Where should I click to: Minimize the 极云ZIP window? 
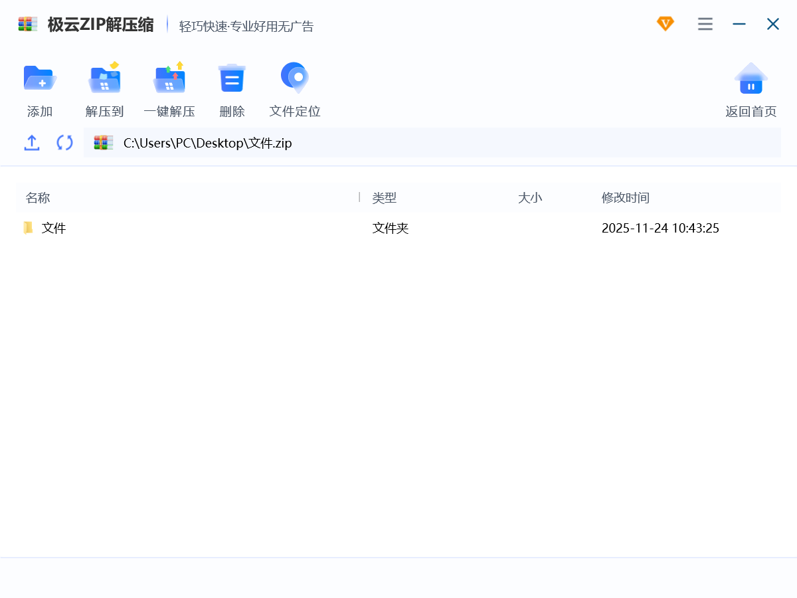click(x=739, y=25)
